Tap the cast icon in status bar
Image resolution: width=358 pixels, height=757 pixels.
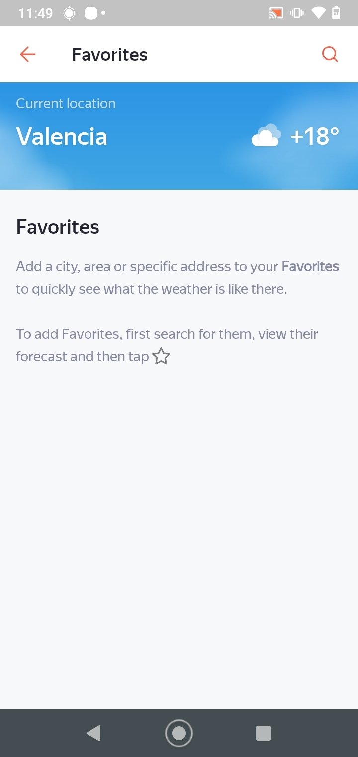tap(276, 13)
